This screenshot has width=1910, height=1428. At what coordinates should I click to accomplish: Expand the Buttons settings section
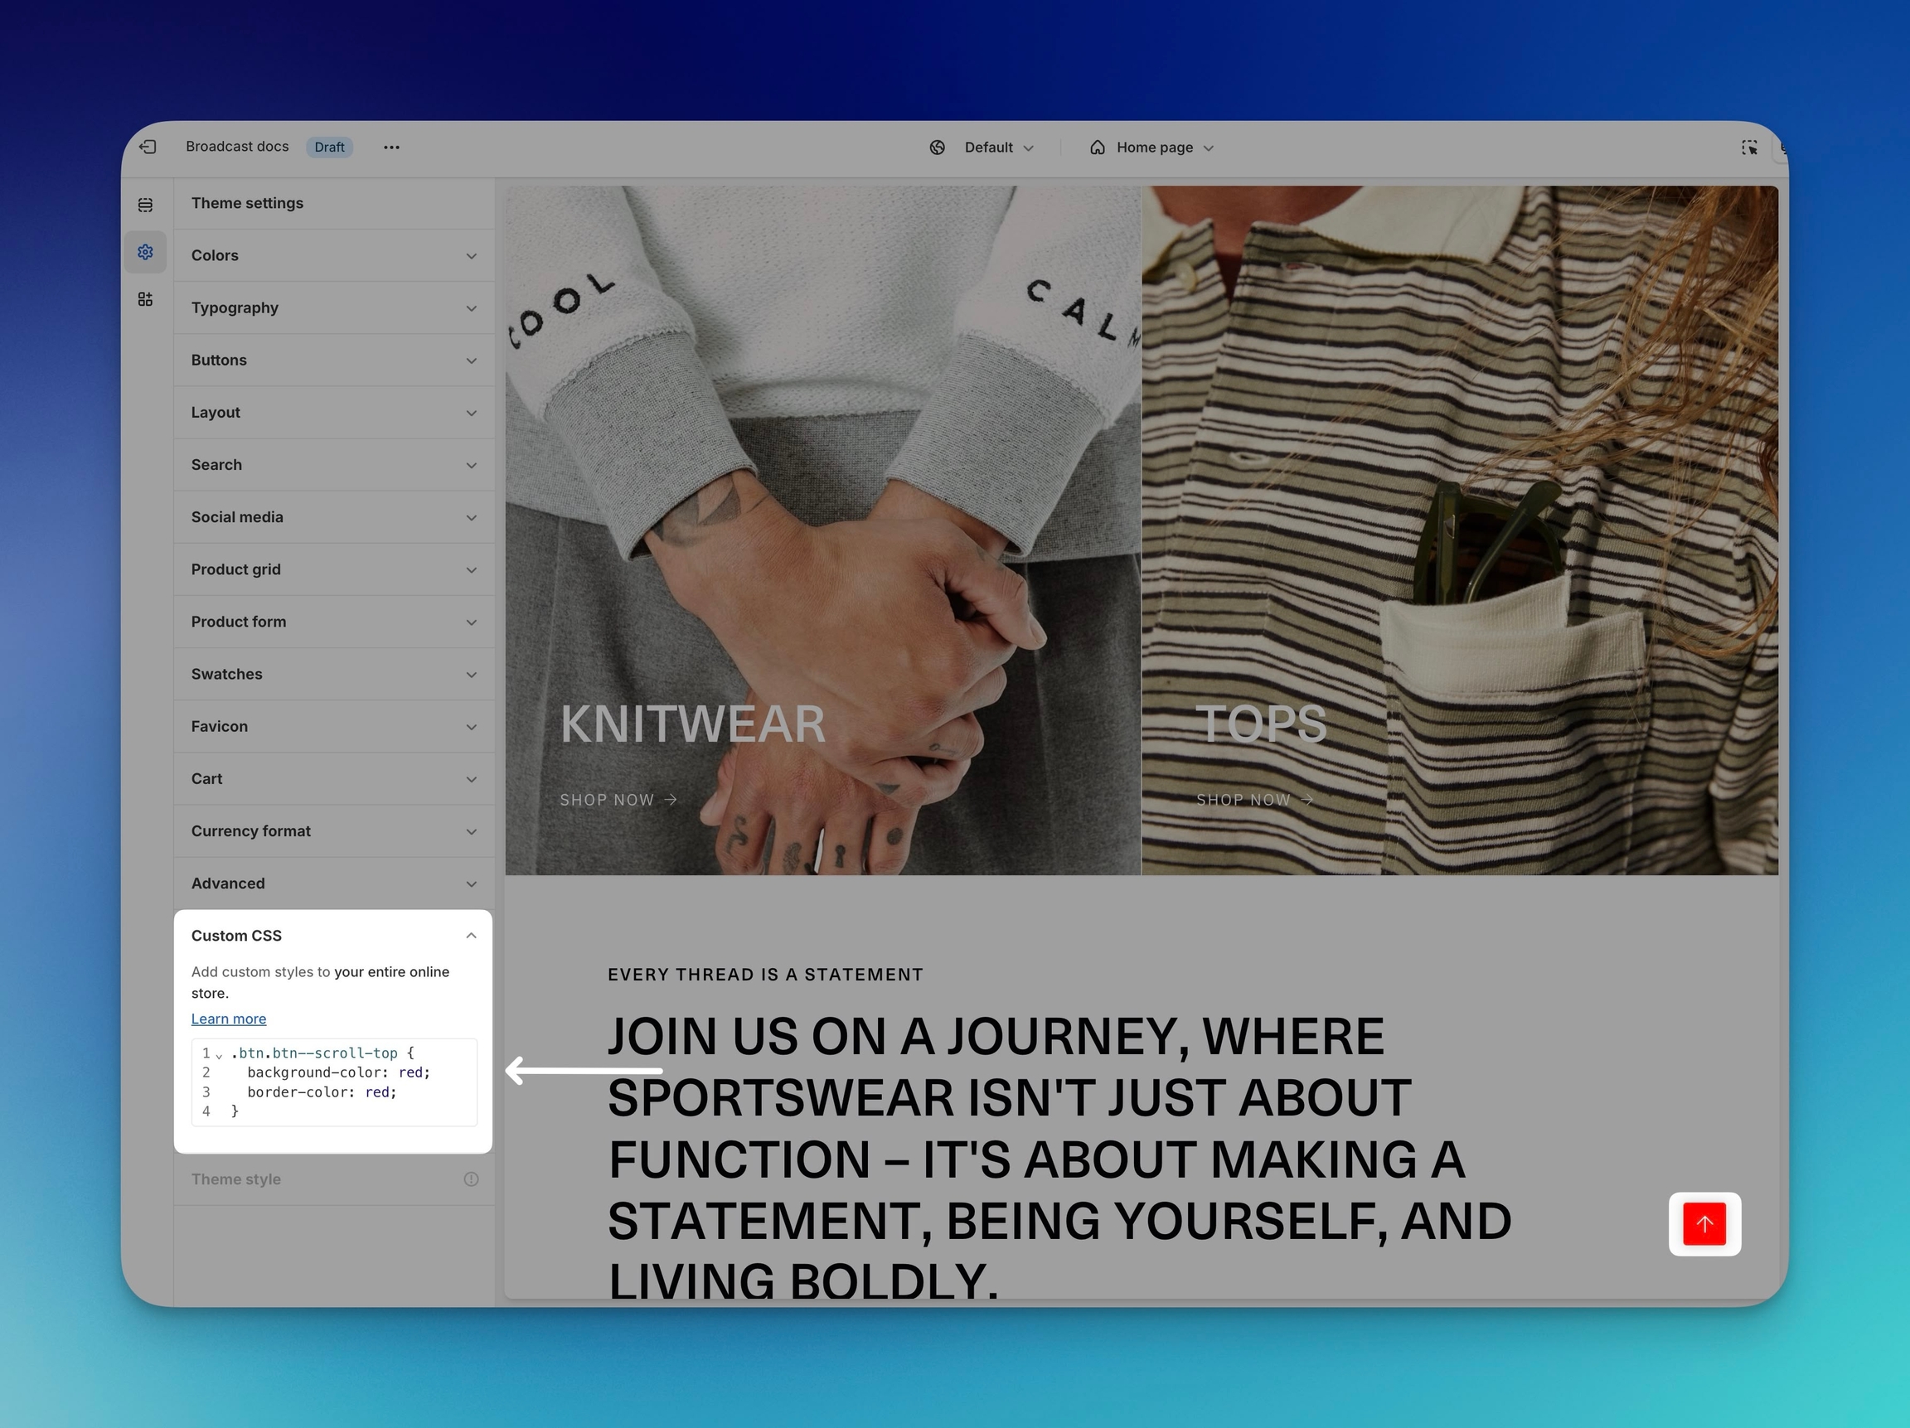(x=333, y=360)
